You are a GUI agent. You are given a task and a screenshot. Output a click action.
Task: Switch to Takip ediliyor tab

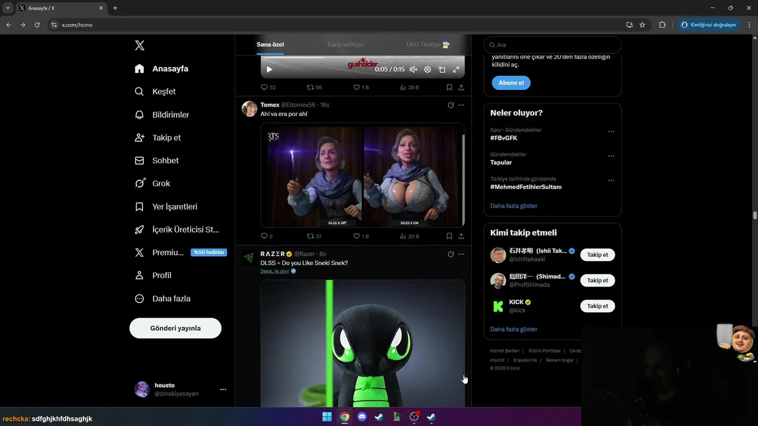coord(345,44)
